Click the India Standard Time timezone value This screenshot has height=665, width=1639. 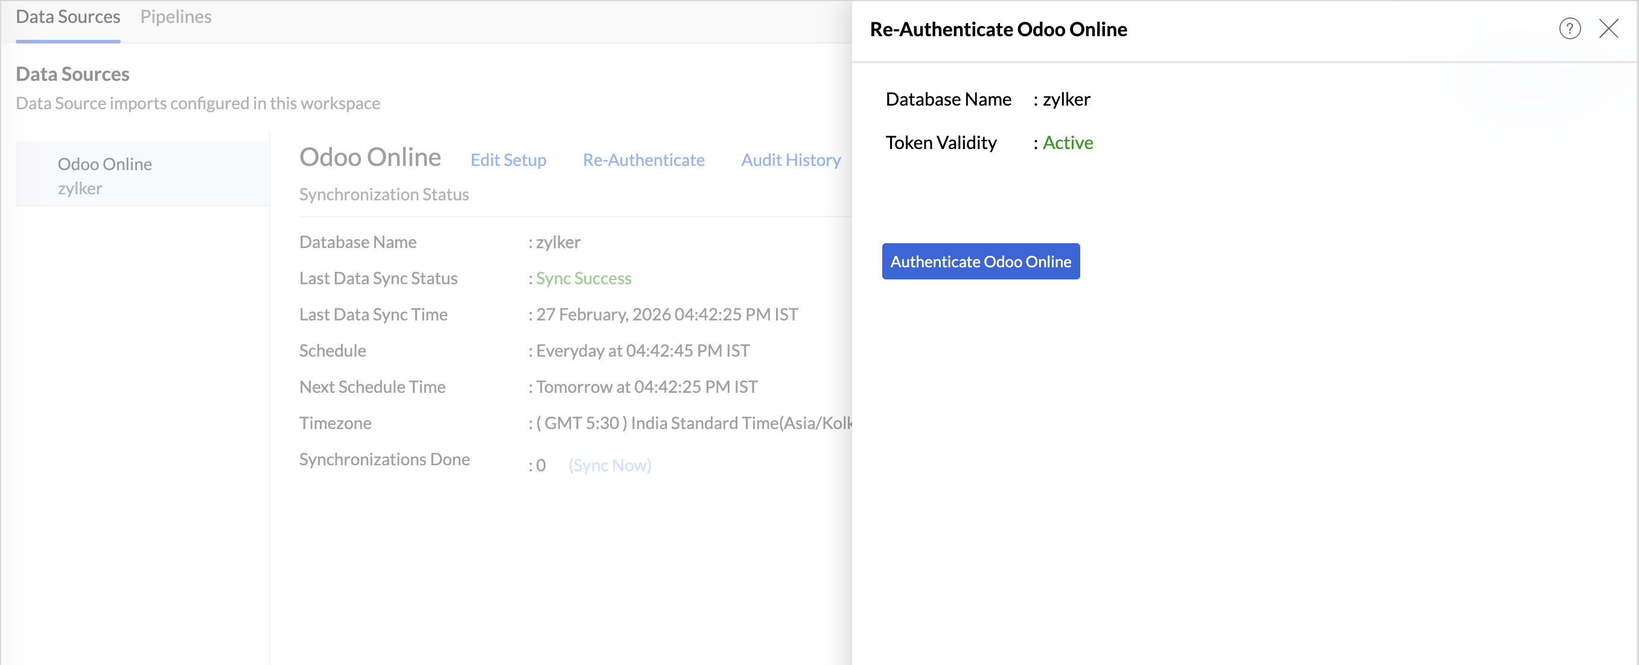693,423
